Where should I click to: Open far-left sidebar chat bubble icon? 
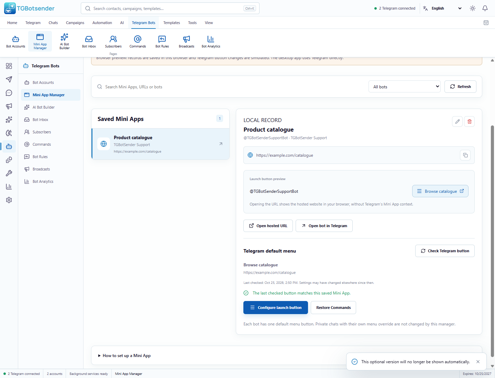(x=9, y=93)
